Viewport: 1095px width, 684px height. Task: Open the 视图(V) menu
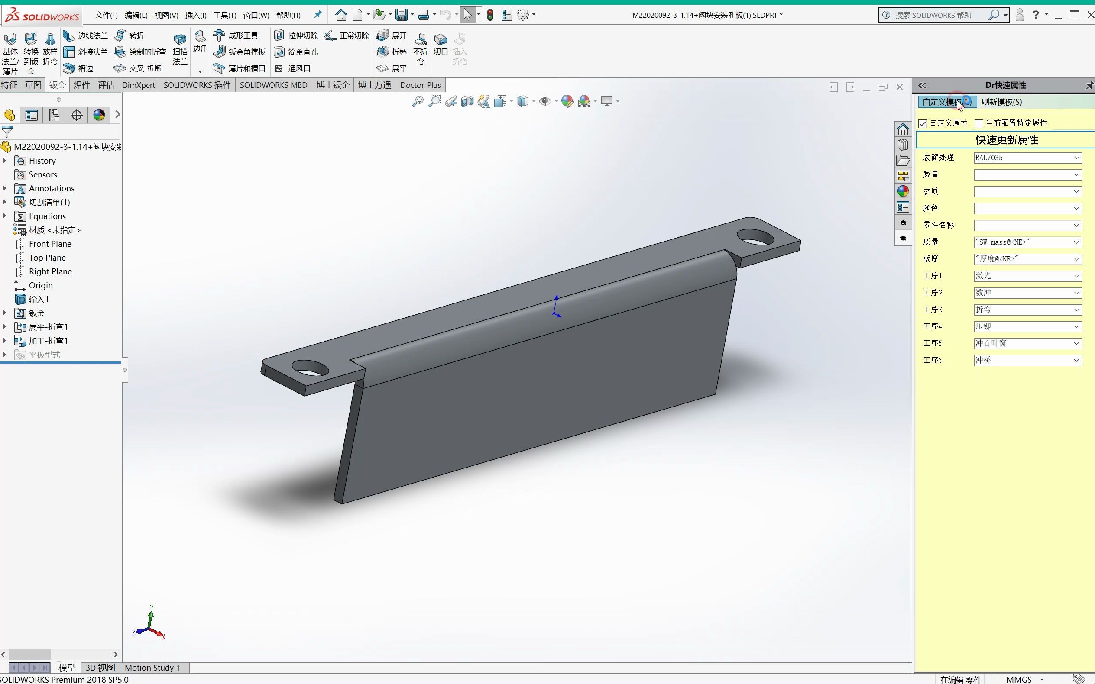(x=165, y=14)
